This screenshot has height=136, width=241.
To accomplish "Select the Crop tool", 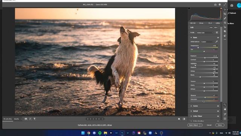I will [x=225, y=14].
